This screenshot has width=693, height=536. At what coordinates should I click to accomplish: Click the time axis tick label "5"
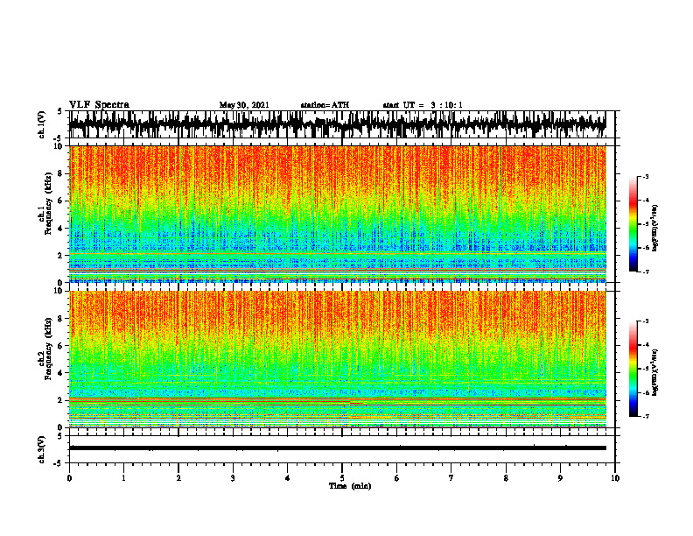[x=342, y=478]
